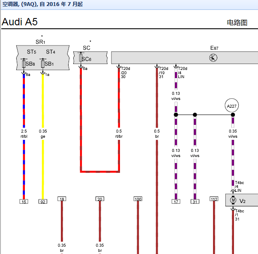Click the SC fuse holder label

click(87, 48)
